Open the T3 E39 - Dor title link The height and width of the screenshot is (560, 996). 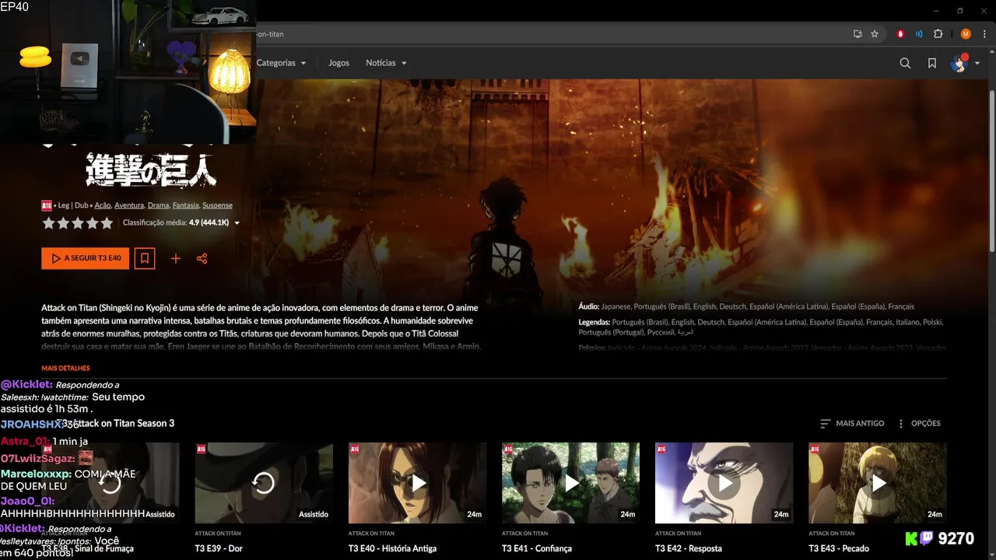(219, 548)
